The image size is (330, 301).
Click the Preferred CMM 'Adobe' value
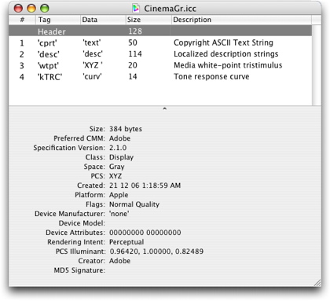[119, 138]
